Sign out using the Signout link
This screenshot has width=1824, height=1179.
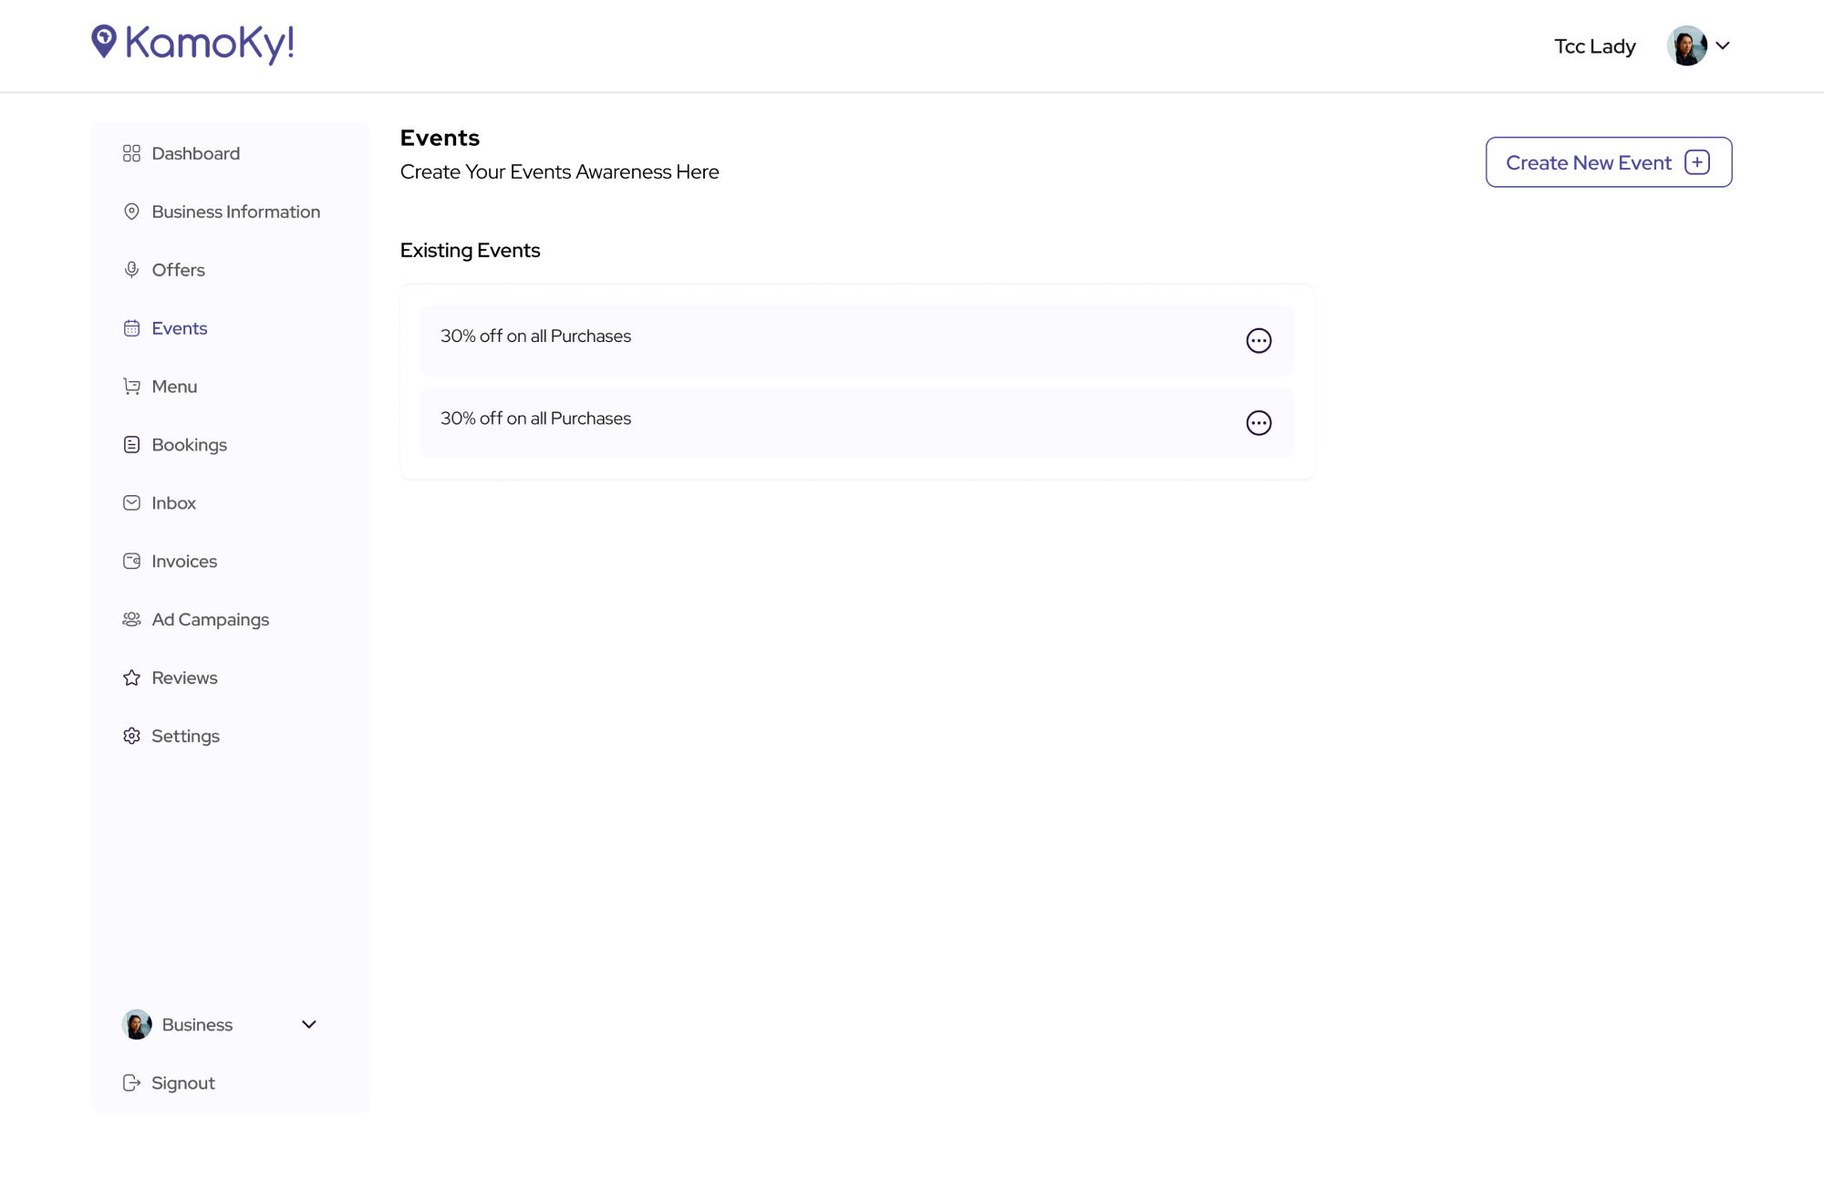pyautogui.click(x=182, y=1083)
